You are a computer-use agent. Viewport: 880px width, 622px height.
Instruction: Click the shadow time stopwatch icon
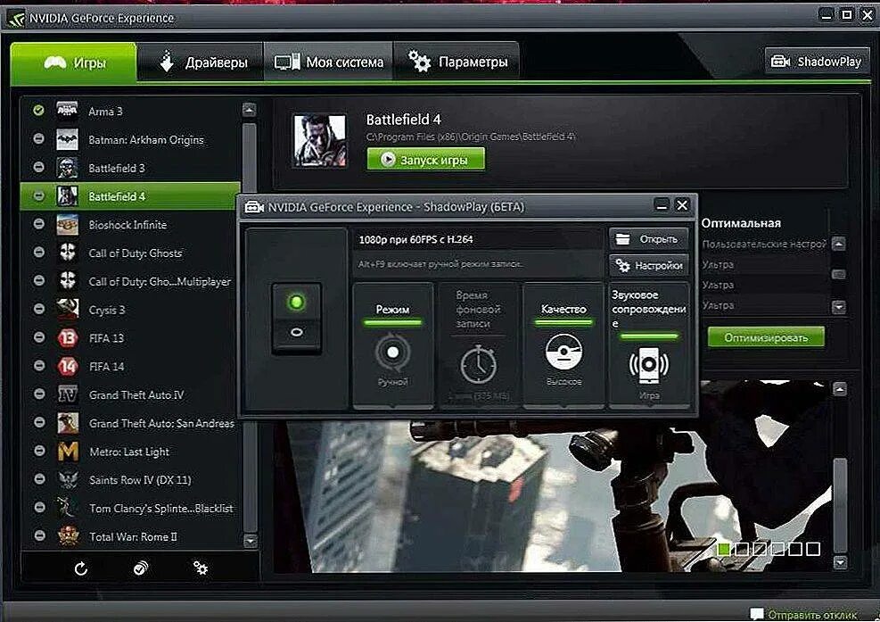click(478, 364)
